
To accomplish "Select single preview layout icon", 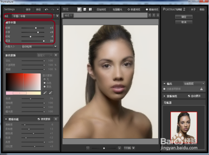I will [x=79, y=9].
